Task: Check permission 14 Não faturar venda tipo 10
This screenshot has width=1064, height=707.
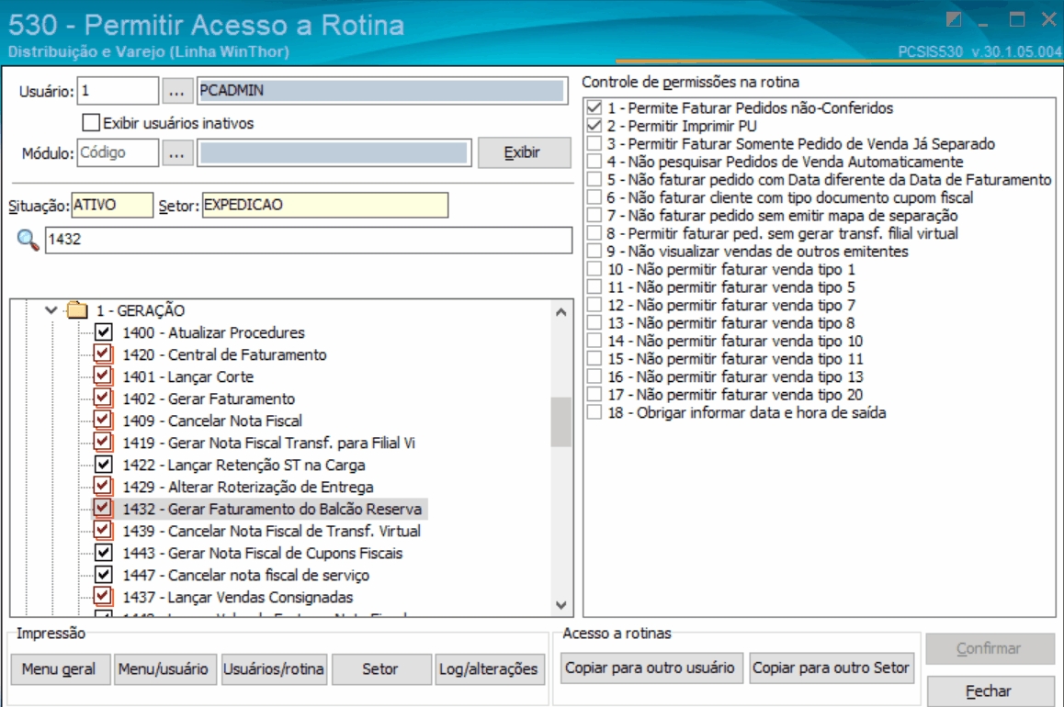Action: [x=594, y=341]
